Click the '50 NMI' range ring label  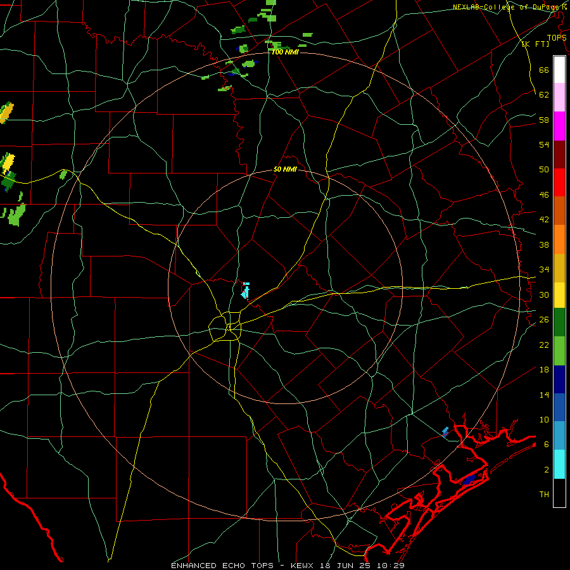pos(285,169)
